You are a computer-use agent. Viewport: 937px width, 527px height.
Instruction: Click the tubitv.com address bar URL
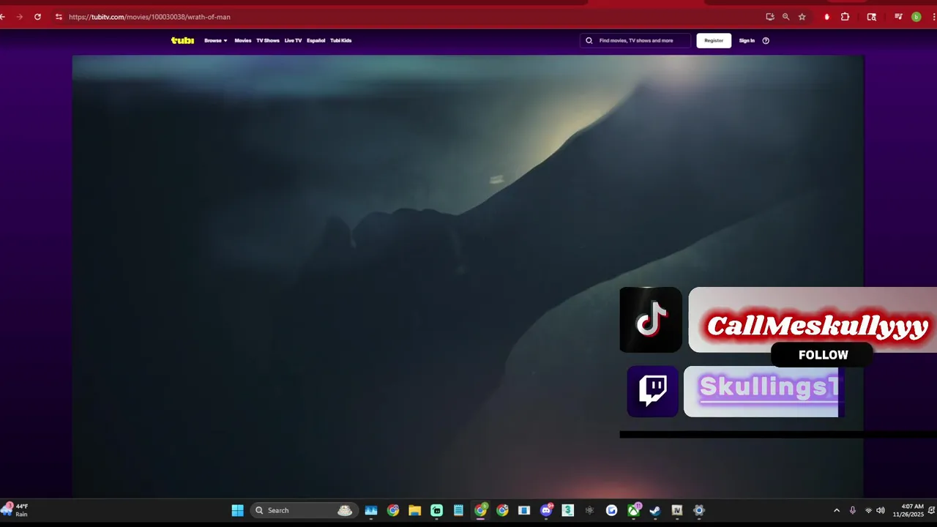(149, 17)
